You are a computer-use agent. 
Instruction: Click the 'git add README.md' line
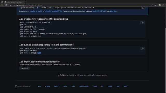28,27
